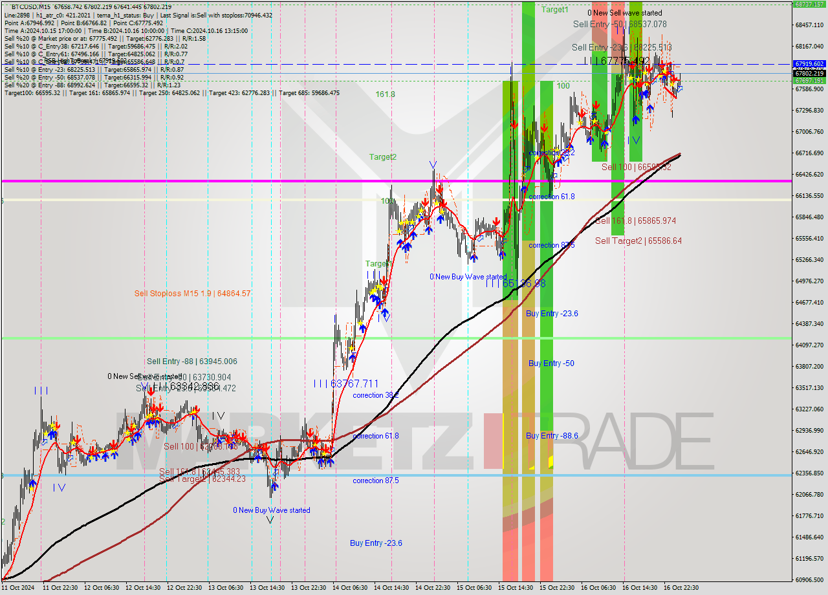This screenshot has height=595, width=828.
Task: Click the '16 Oct 06:30' time axis label
Action: click(598, 588)
